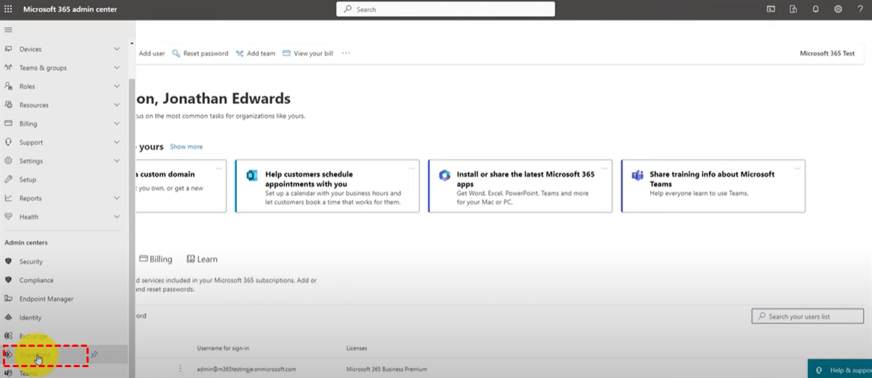Open the Help & support button
The width and height of the screenshot is (872, 378).
click(840, 369)
